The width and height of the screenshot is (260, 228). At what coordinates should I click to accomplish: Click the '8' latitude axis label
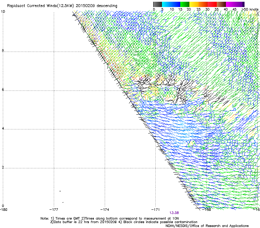point(3,51)
